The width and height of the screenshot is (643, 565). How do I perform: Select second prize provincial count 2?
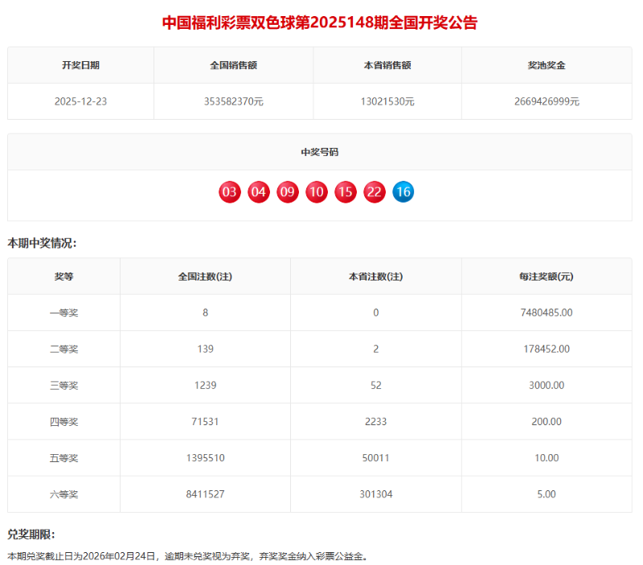point(376,350)
